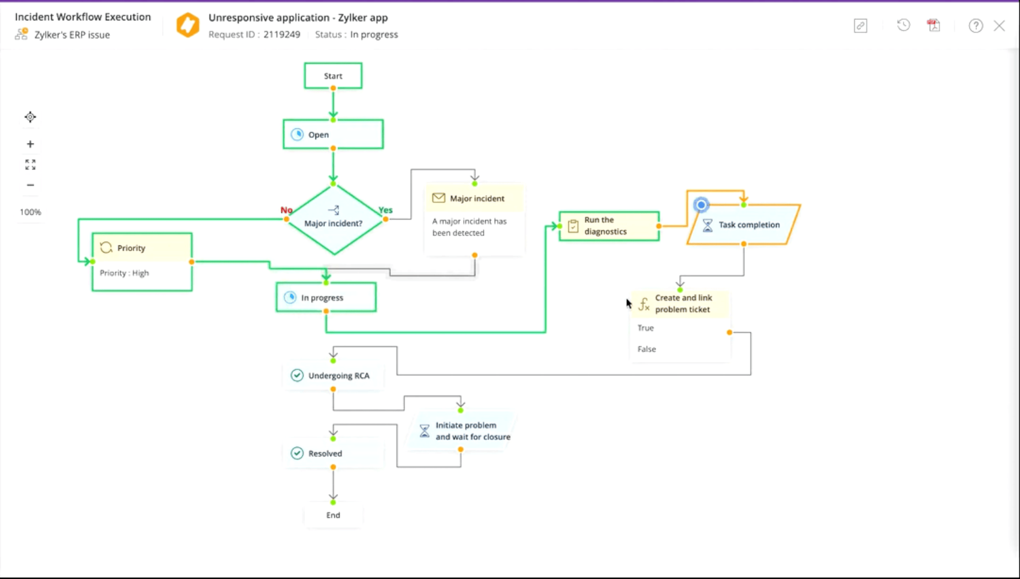Open the workflow history view

pos(903,25)
